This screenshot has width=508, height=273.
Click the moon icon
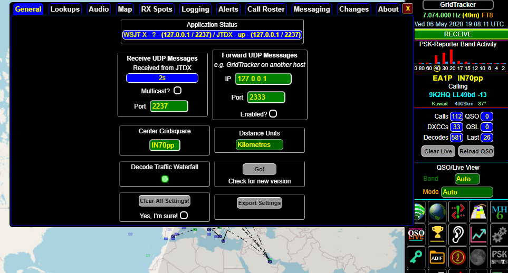pos(478,257)
